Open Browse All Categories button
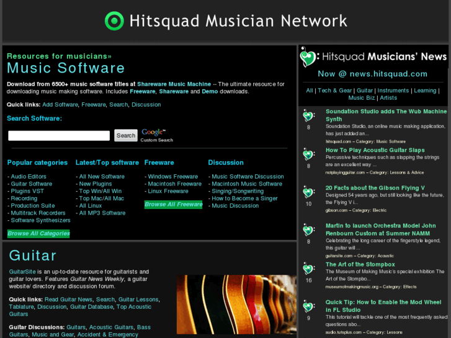 pyautogui.click(x=38, y=234)
